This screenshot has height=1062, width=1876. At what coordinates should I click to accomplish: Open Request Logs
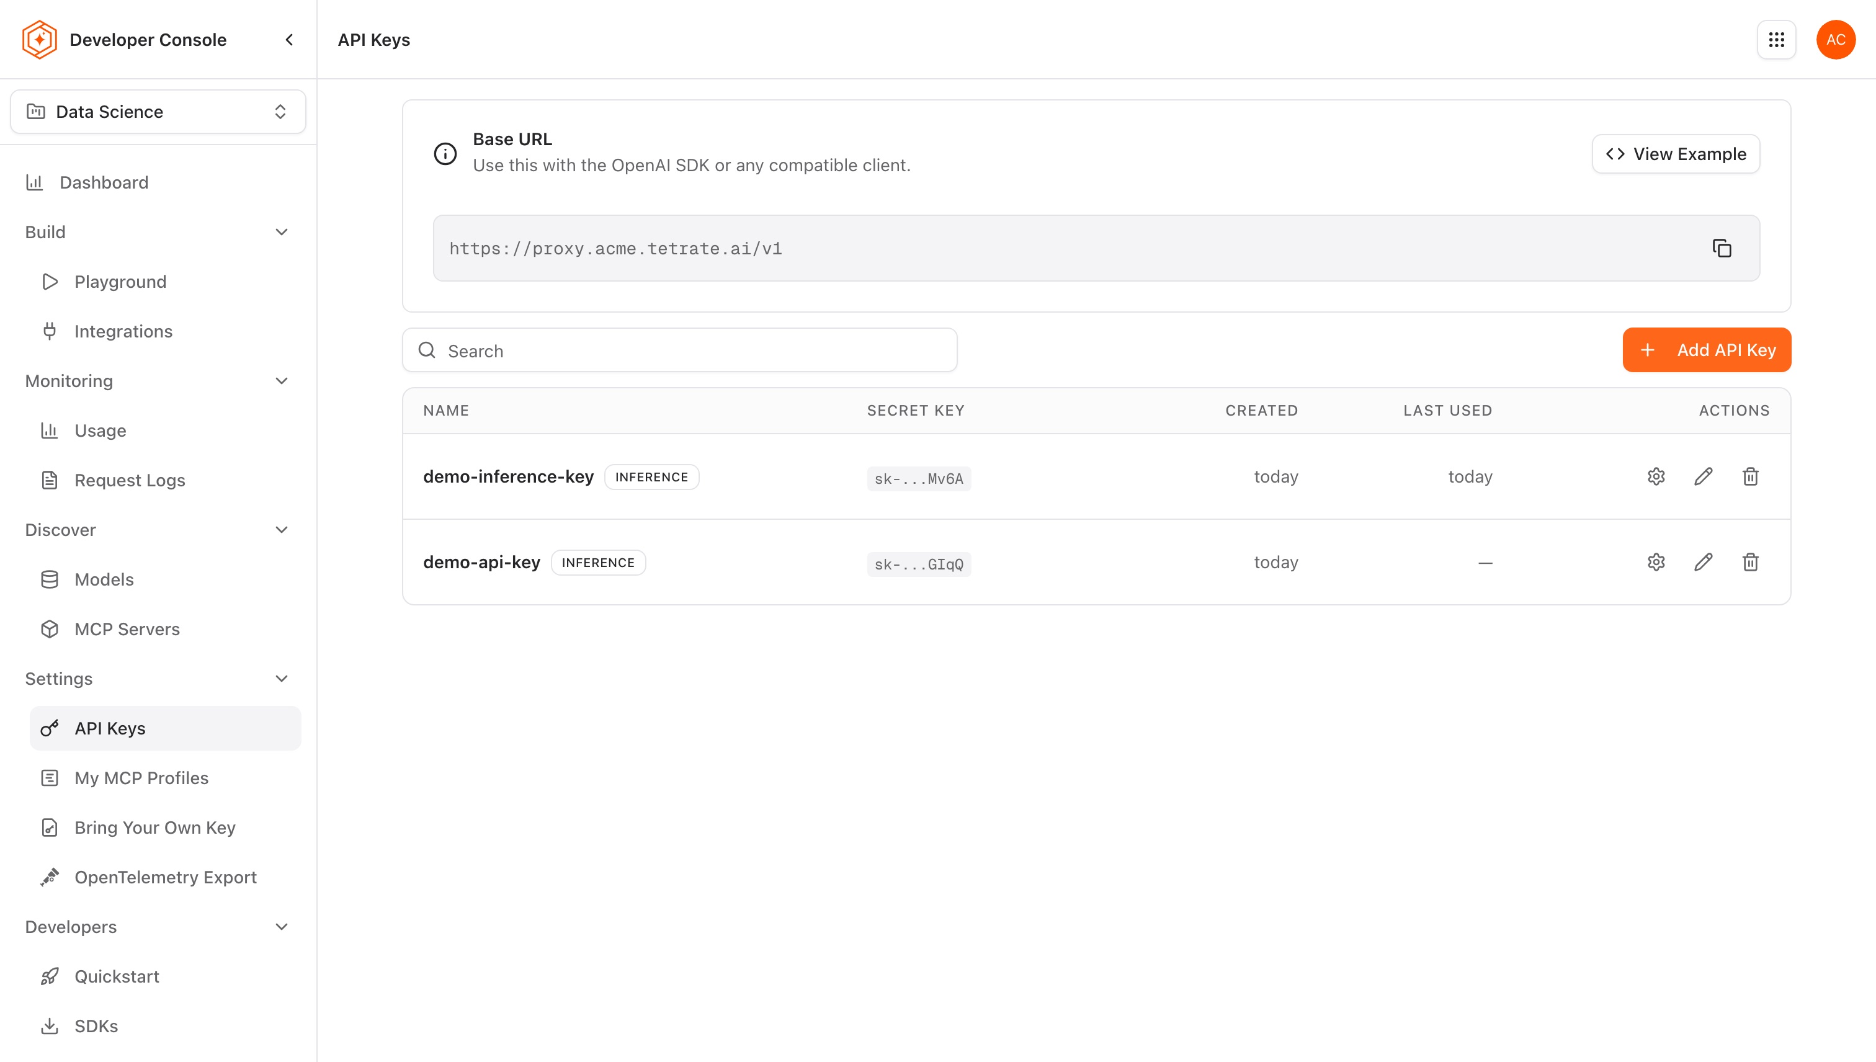166,480
